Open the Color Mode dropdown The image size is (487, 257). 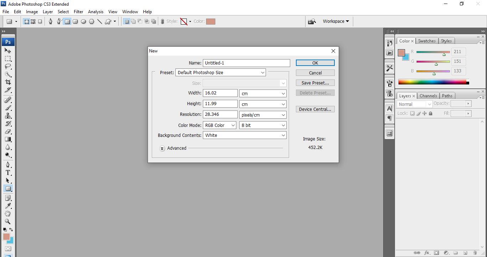coord(220,125)
